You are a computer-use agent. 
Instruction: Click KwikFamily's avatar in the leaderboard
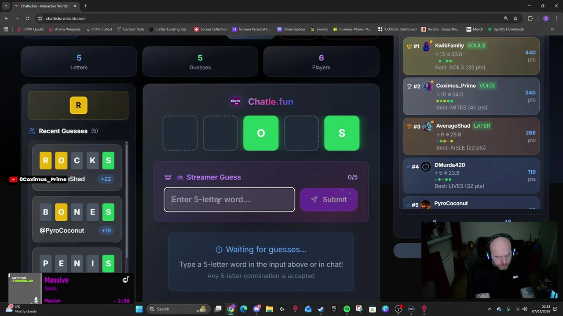[x=427, y=47]
